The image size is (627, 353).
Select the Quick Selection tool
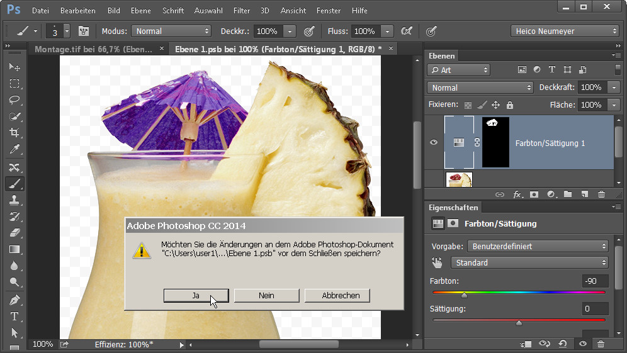pyautogui.click(x=14, y=116)
